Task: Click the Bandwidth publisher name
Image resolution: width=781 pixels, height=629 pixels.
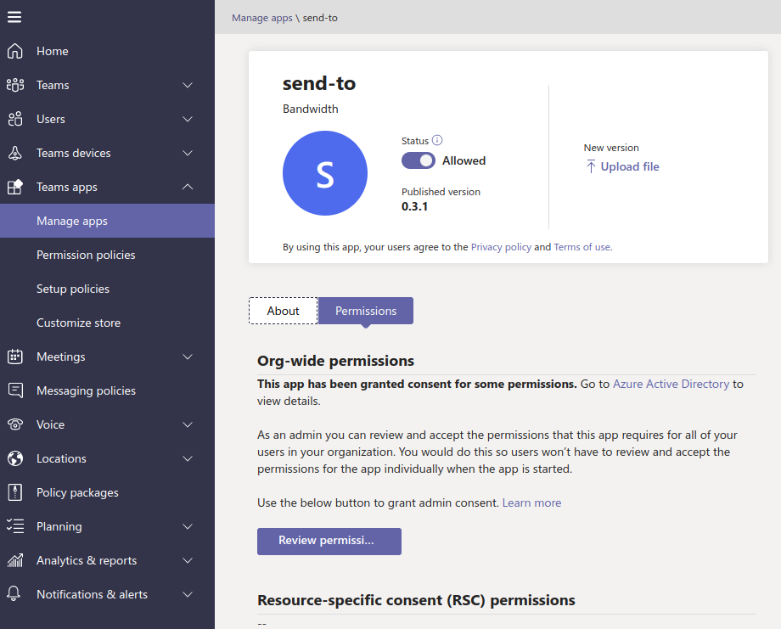Action: pyautogui.click(x=311, y=109)
